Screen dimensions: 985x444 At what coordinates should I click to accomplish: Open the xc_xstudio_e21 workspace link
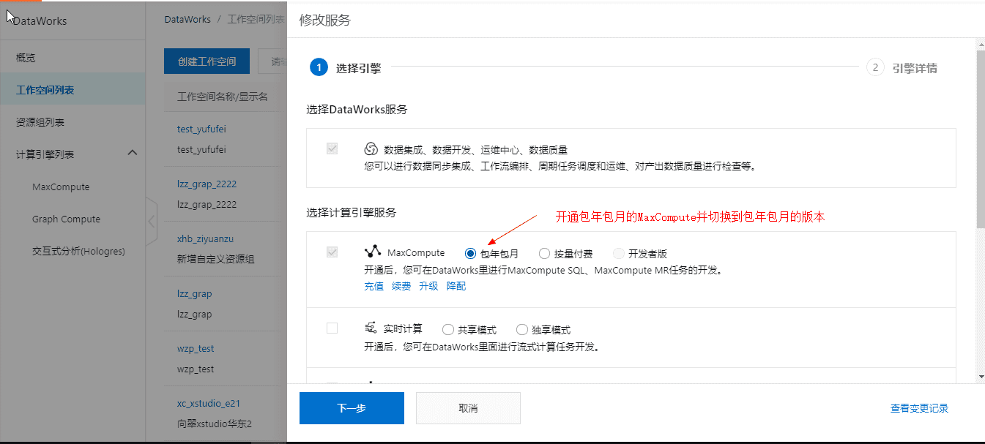(209, 403)
